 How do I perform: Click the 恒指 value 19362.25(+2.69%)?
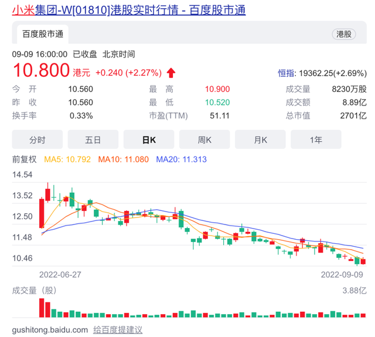(x=333, y=73)
